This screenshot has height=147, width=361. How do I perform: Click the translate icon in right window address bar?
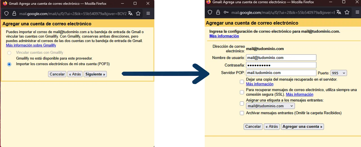tap(339, 12)
